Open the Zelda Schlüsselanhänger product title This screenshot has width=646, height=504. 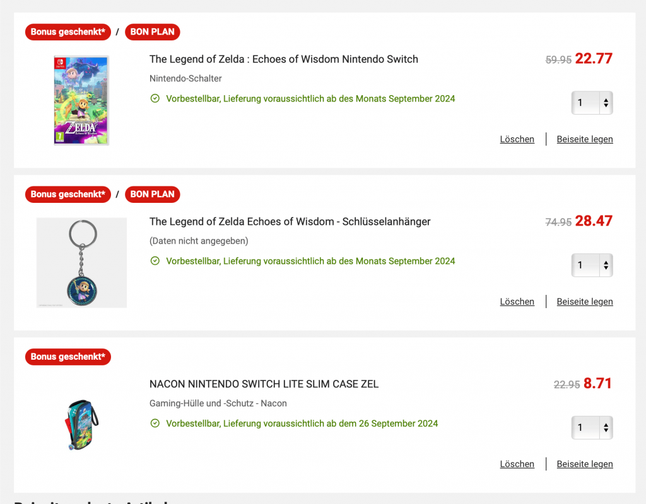pyautogui.click(x=290, y=222)
